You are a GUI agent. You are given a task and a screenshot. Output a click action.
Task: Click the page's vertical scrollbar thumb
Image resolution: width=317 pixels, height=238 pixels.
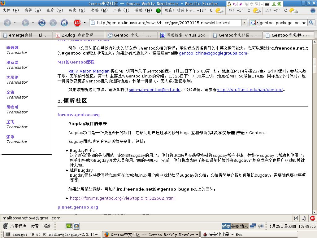[315, 65]
